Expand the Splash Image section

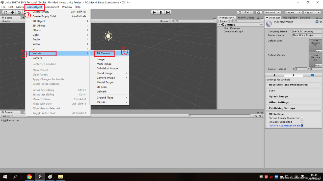click(293, 97)
